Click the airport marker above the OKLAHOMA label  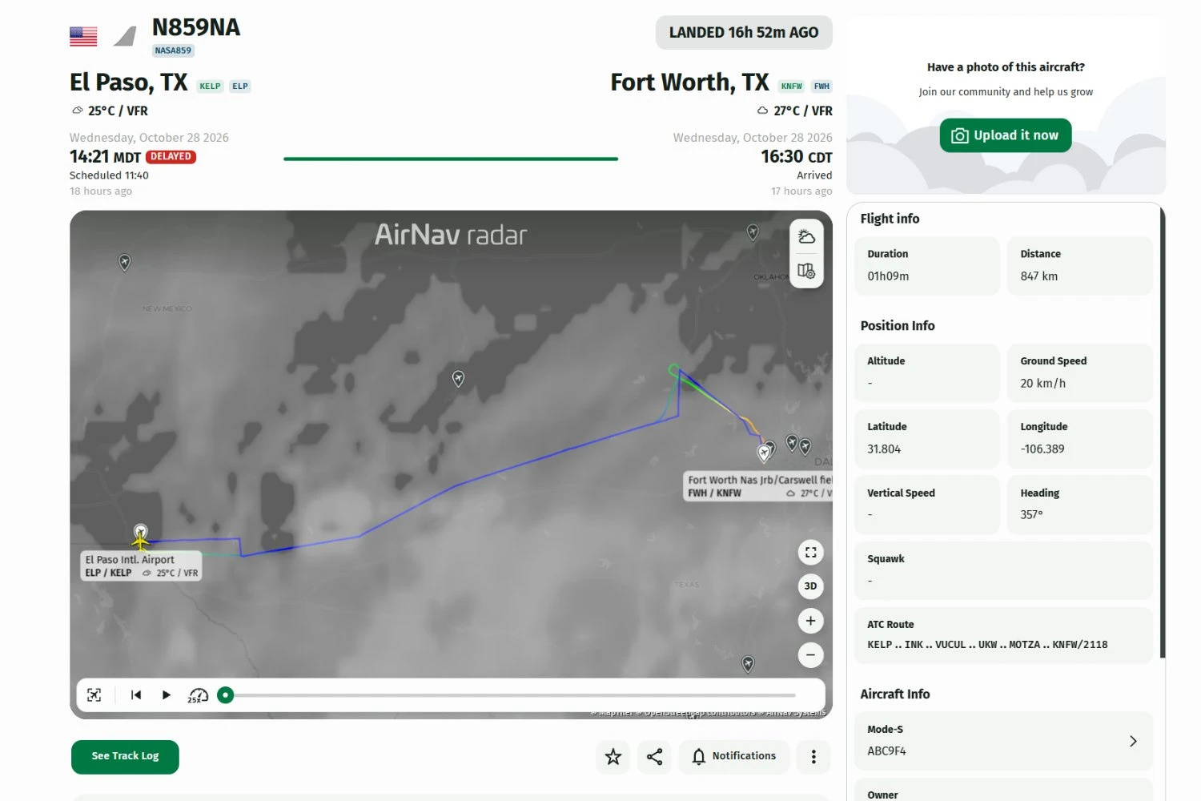[753, 231]
